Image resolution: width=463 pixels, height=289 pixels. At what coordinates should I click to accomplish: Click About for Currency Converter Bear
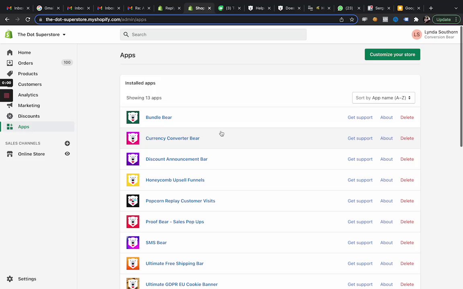[x=387, y=138]
